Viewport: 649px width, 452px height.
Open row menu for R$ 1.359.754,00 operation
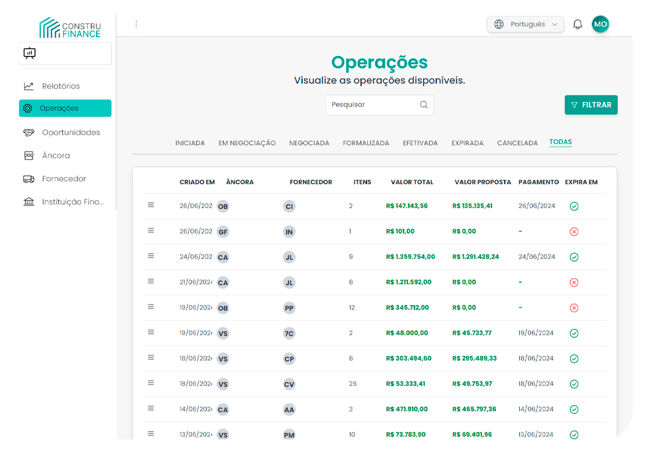151,256
